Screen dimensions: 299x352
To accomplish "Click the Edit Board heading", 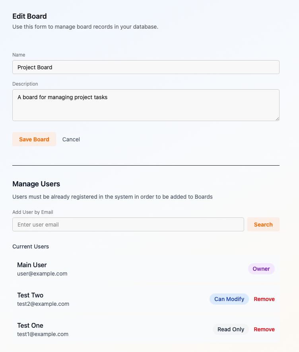I will (x=29, y=16).
